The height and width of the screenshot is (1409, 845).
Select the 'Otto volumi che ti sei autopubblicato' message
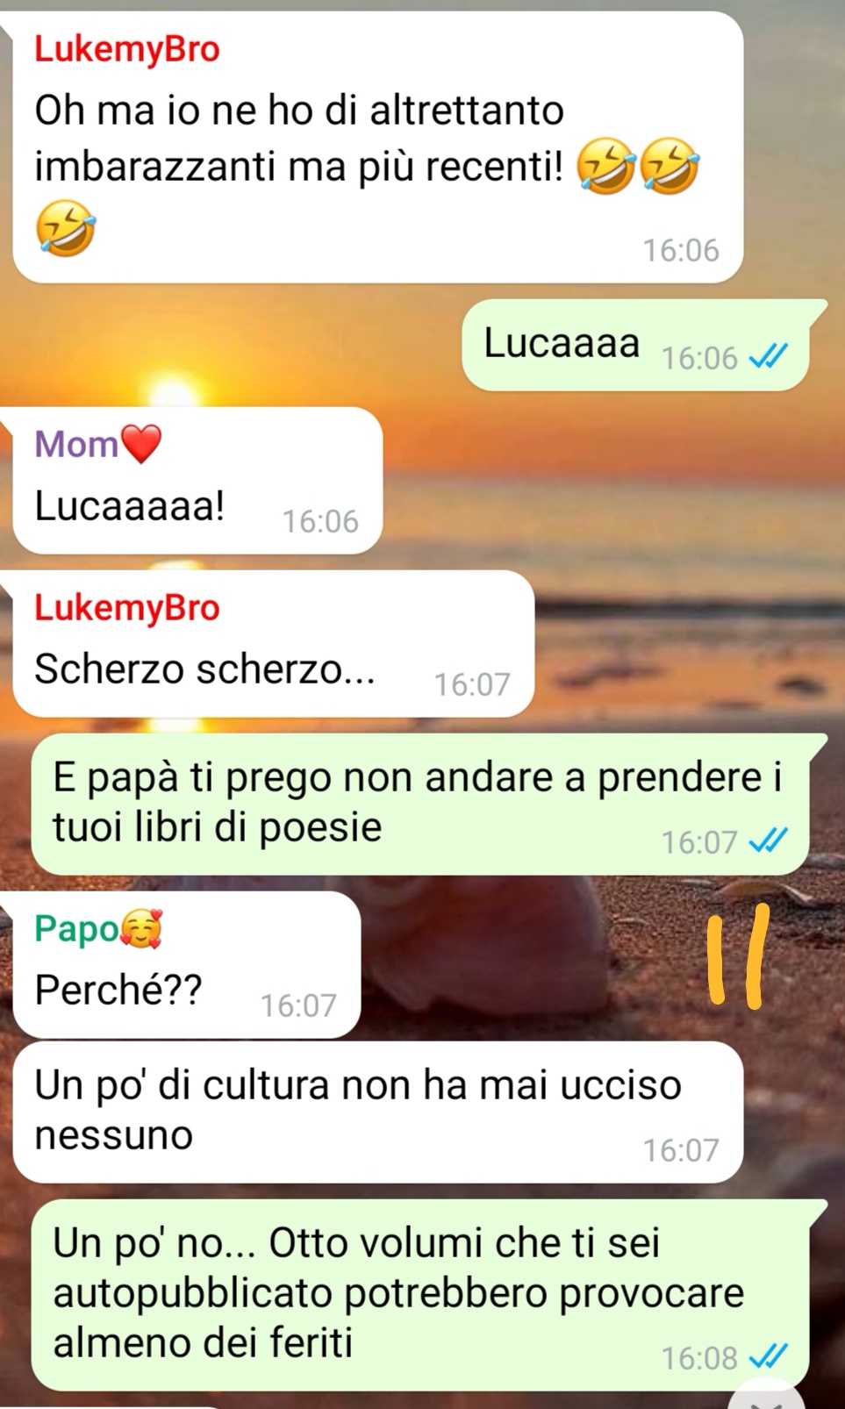point(419,1295)
